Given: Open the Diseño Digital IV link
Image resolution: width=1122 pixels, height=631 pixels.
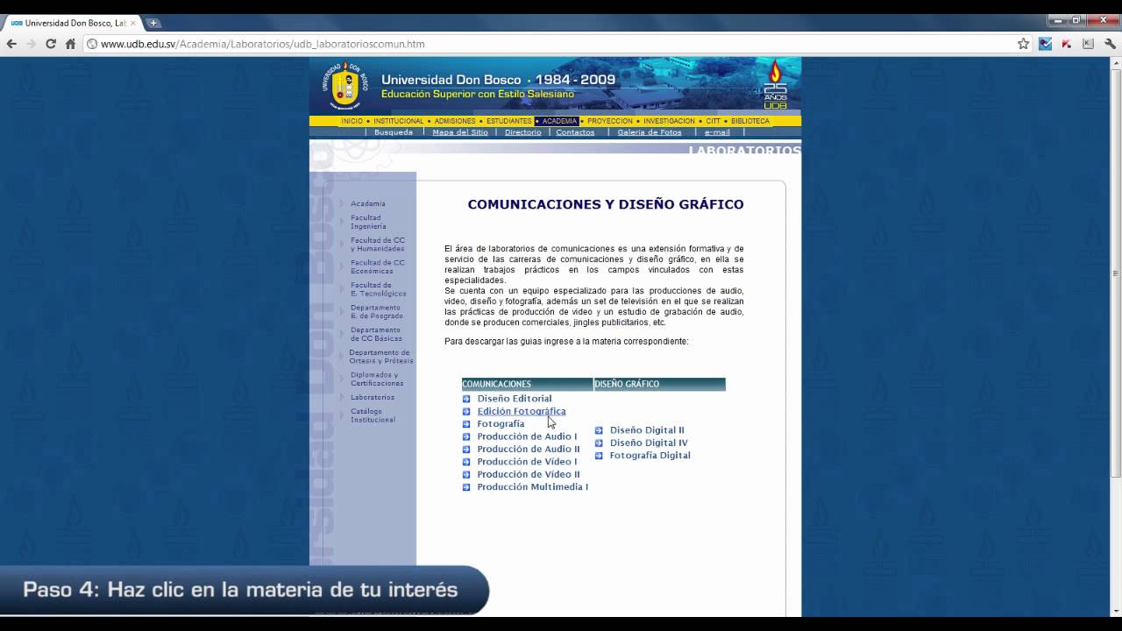Looking at the screenshot, I should 649,443.
